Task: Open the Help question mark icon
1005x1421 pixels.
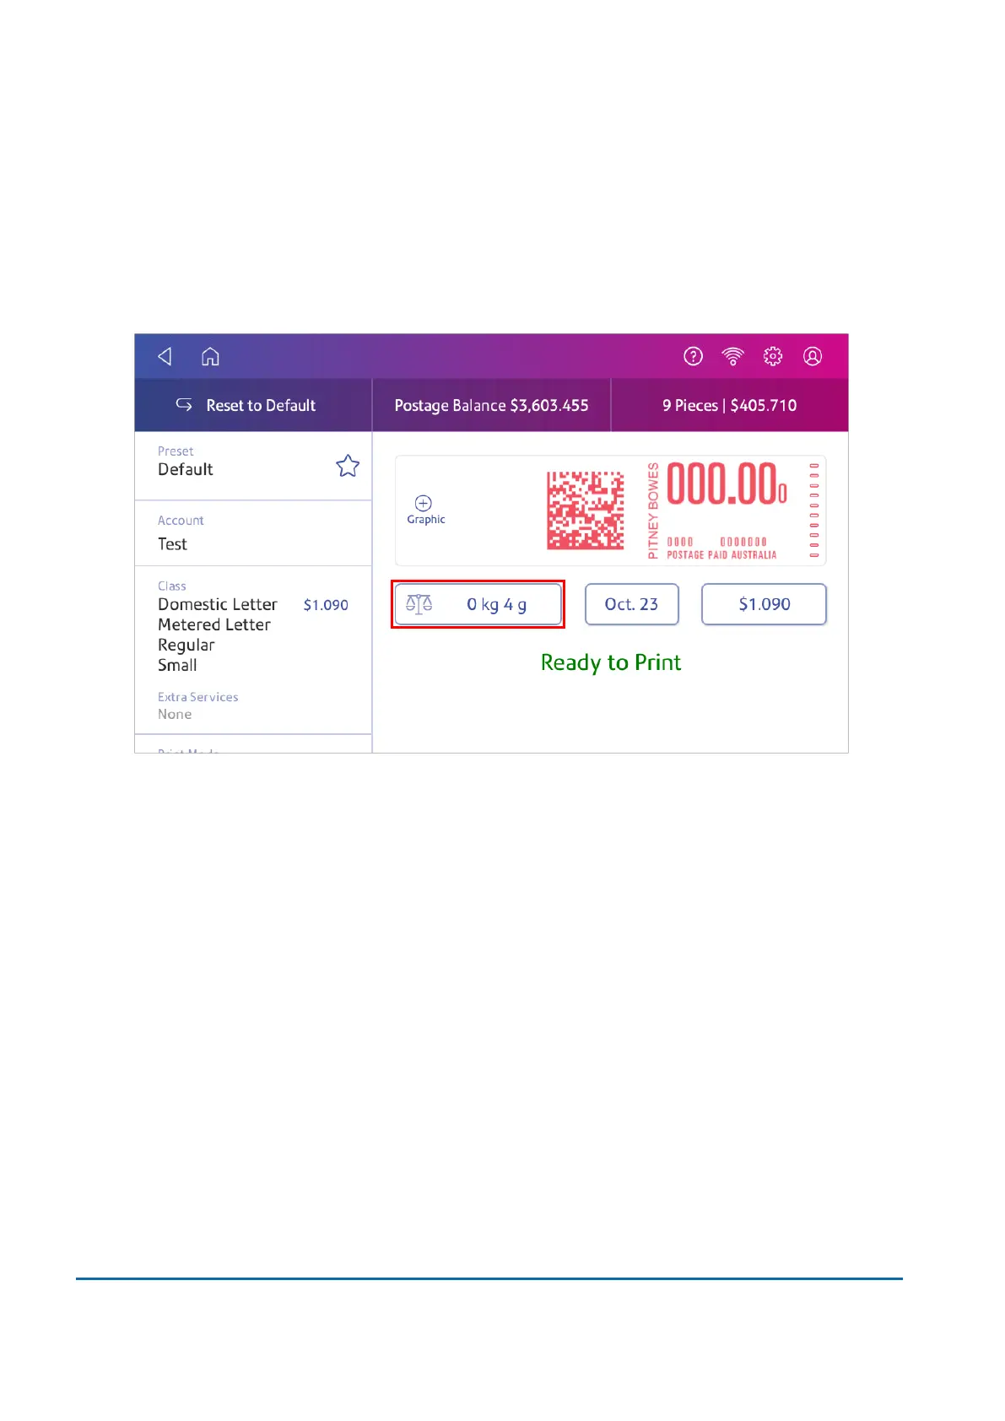Action: pyautogui.click(x=693, y=357)
